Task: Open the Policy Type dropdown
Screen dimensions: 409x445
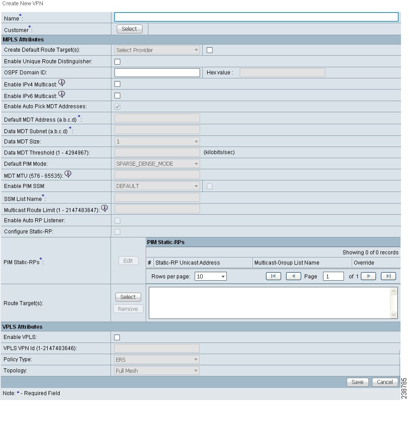Action: point(157,359)
